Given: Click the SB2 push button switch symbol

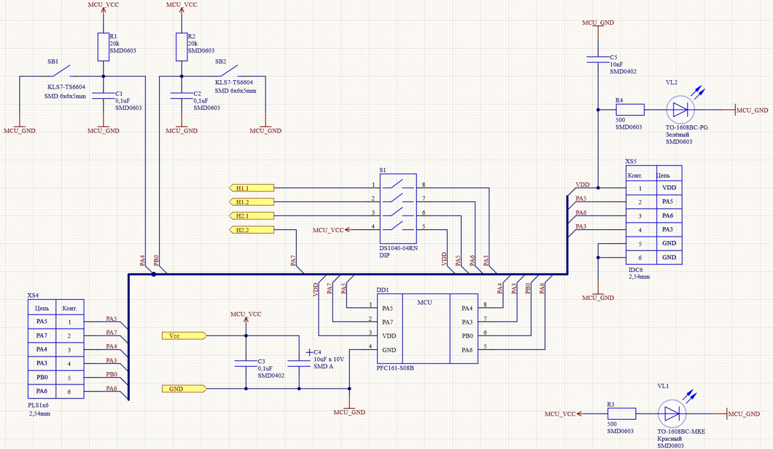Looking at the screenshot, I should 229,72.
